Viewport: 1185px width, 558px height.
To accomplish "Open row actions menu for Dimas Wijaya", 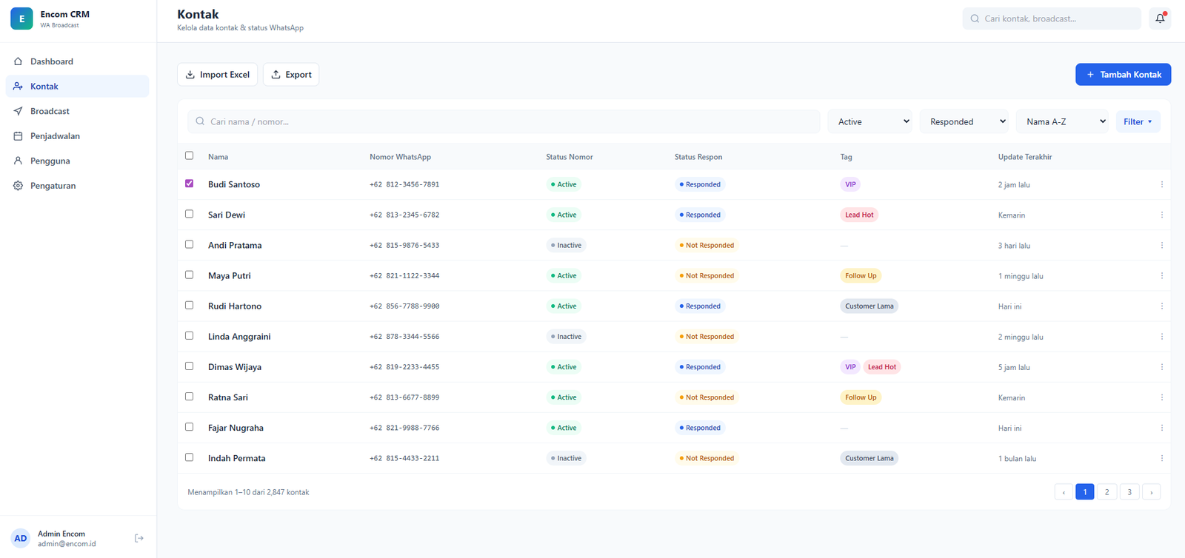I will (x=1161, y=367).
